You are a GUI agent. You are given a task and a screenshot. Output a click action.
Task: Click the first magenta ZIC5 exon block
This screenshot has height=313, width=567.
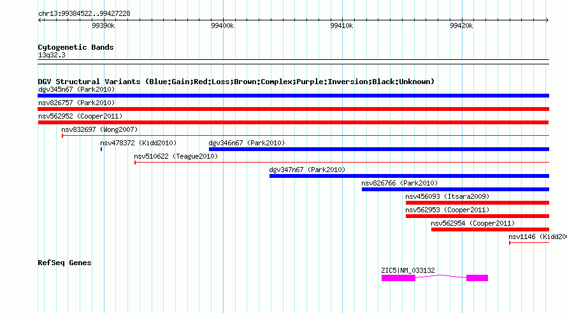[398, 278]
